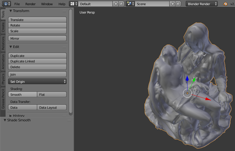Open the Render menu
Image resolution: width=235 pixels, height=151 pixels.
(x=31, y=4)
